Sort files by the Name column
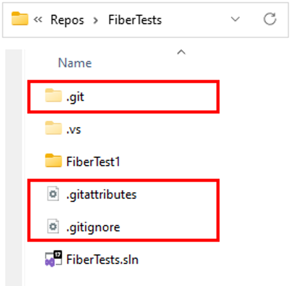Viewport: 291px width, 286px height. click(75, 63)
